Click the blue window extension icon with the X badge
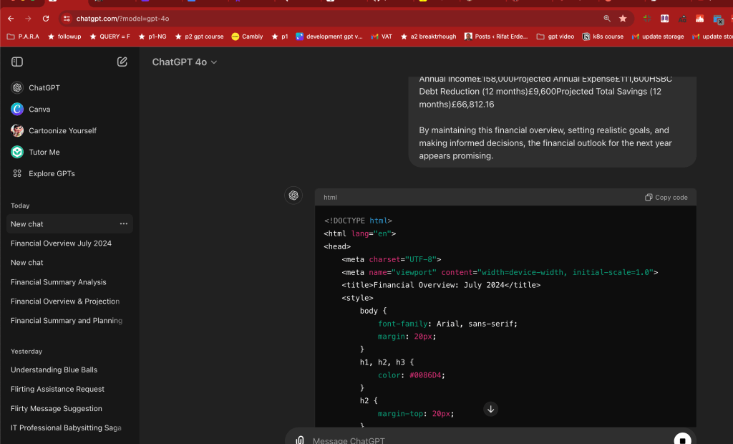 [x=718, y=19]
